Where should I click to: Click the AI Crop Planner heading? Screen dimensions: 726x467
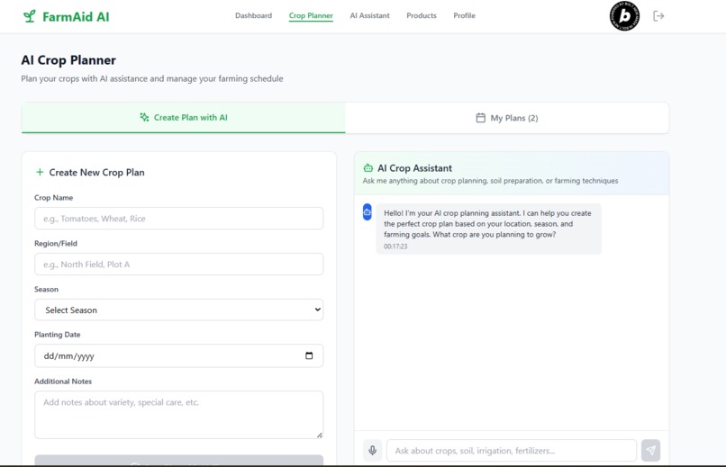point(68,60)
